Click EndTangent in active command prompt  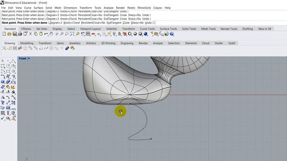(114, 23)
